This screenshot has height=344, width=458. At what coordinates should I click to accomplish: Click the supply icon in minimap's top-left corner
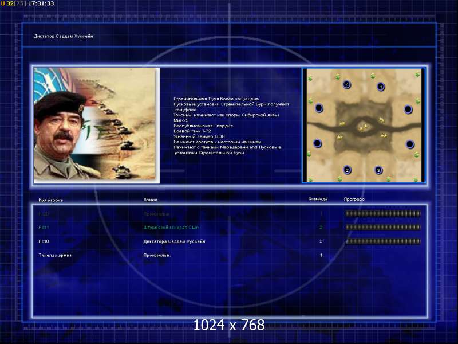[x=310, y=78]
